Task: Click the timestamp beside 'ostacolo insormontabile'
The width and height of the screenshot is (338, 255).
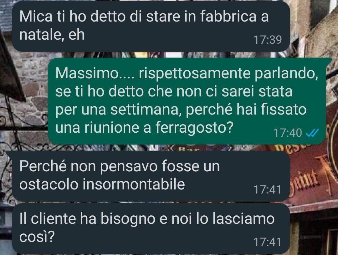Action: pos(268,190)
